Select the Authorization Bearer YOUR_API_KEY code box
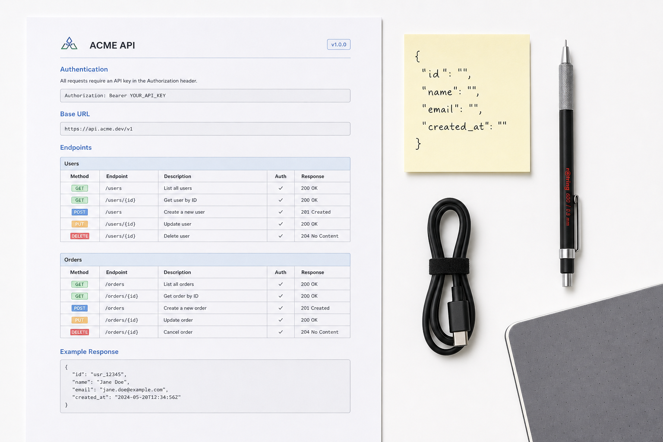The height and width of the screenshot is (442, 663). coord(205,95)
